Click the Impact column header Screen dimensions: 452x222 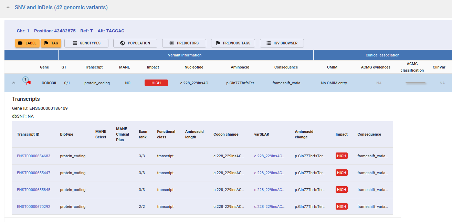pyautogui.click(x=153, y=67)
